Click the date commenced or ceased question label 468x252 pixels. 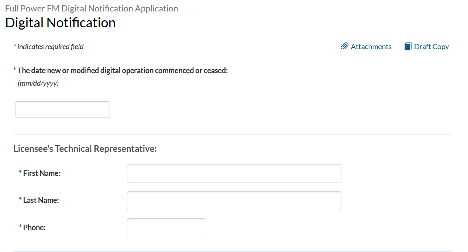123,71
